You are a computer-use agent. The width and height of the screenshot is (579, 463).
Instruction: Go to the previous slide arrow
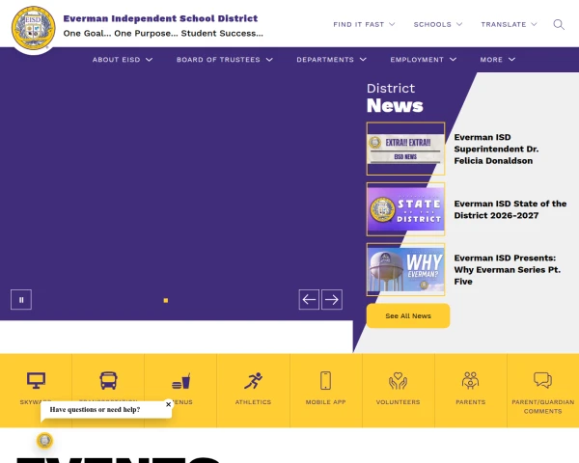coord(309,300)
